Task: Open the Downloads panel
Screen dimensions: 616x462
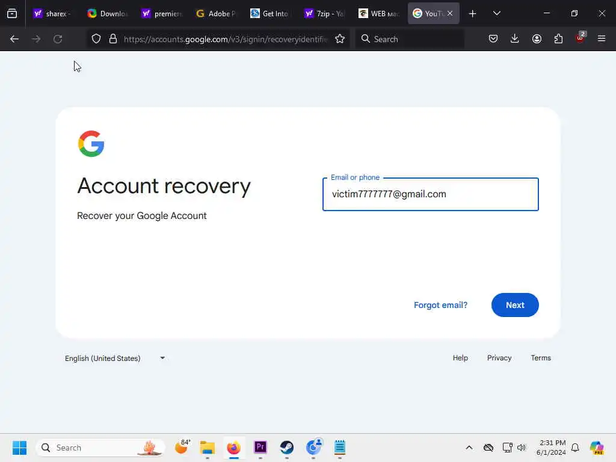Action: click(515, 39)
